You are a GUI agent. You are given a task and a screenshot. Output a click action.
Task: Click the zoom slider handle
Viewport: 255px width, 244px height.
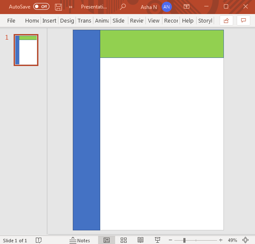tap(184, 240)
